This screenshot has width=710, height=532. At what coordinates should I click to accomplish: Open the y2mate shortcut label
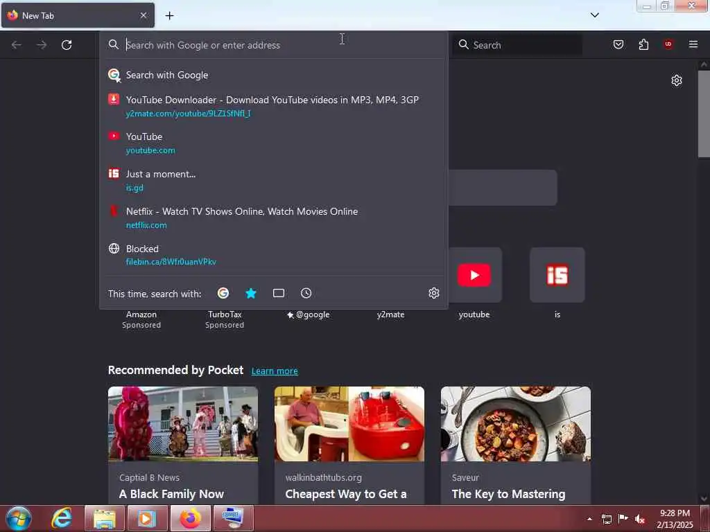pyautogui.click(x=391, y=314)
